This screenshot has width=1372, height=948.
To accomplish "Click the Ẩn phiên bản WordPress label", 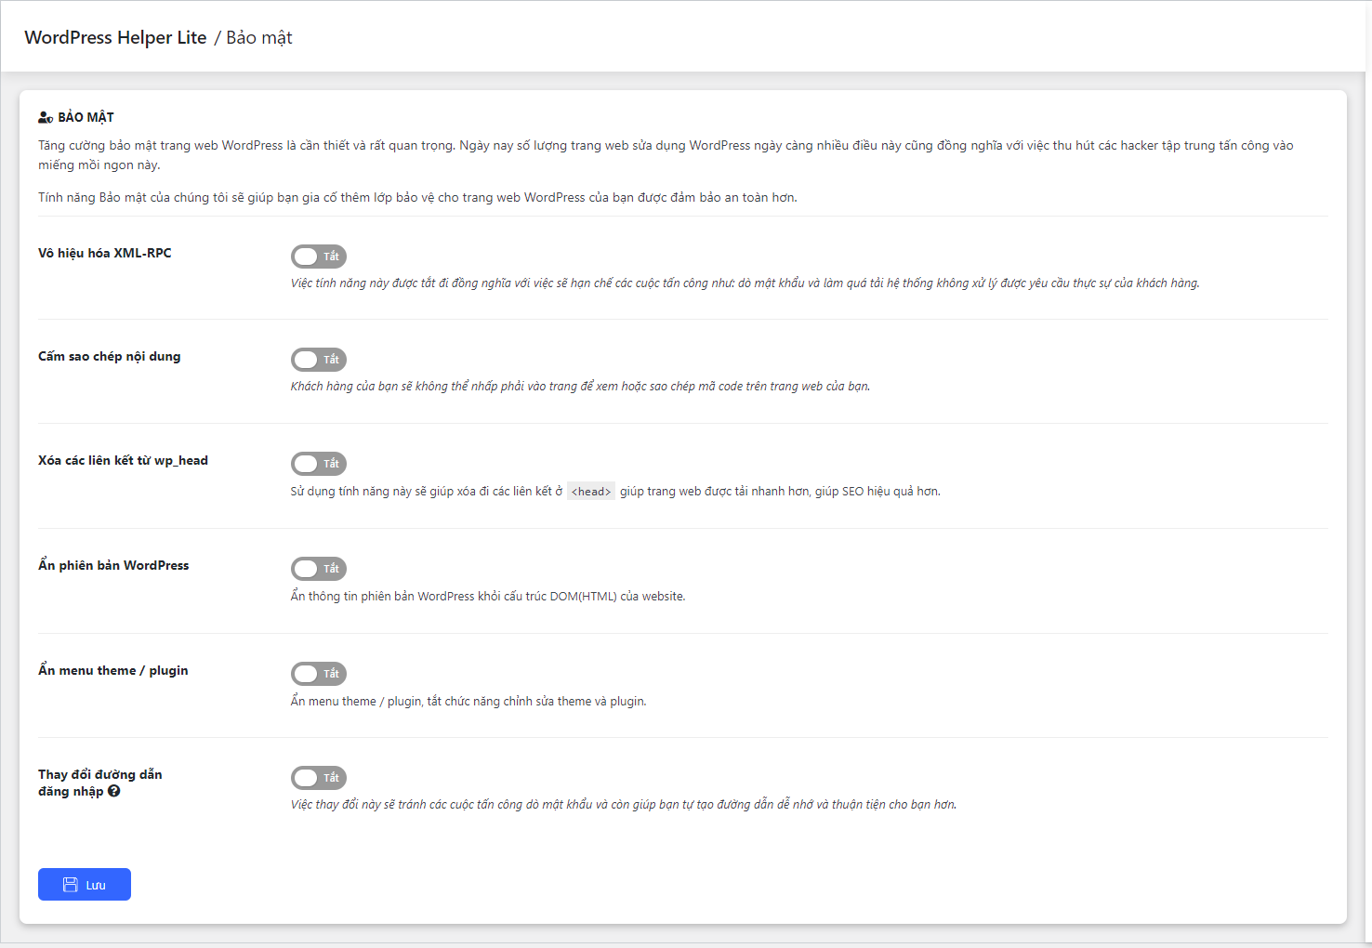I will [113, 565].
